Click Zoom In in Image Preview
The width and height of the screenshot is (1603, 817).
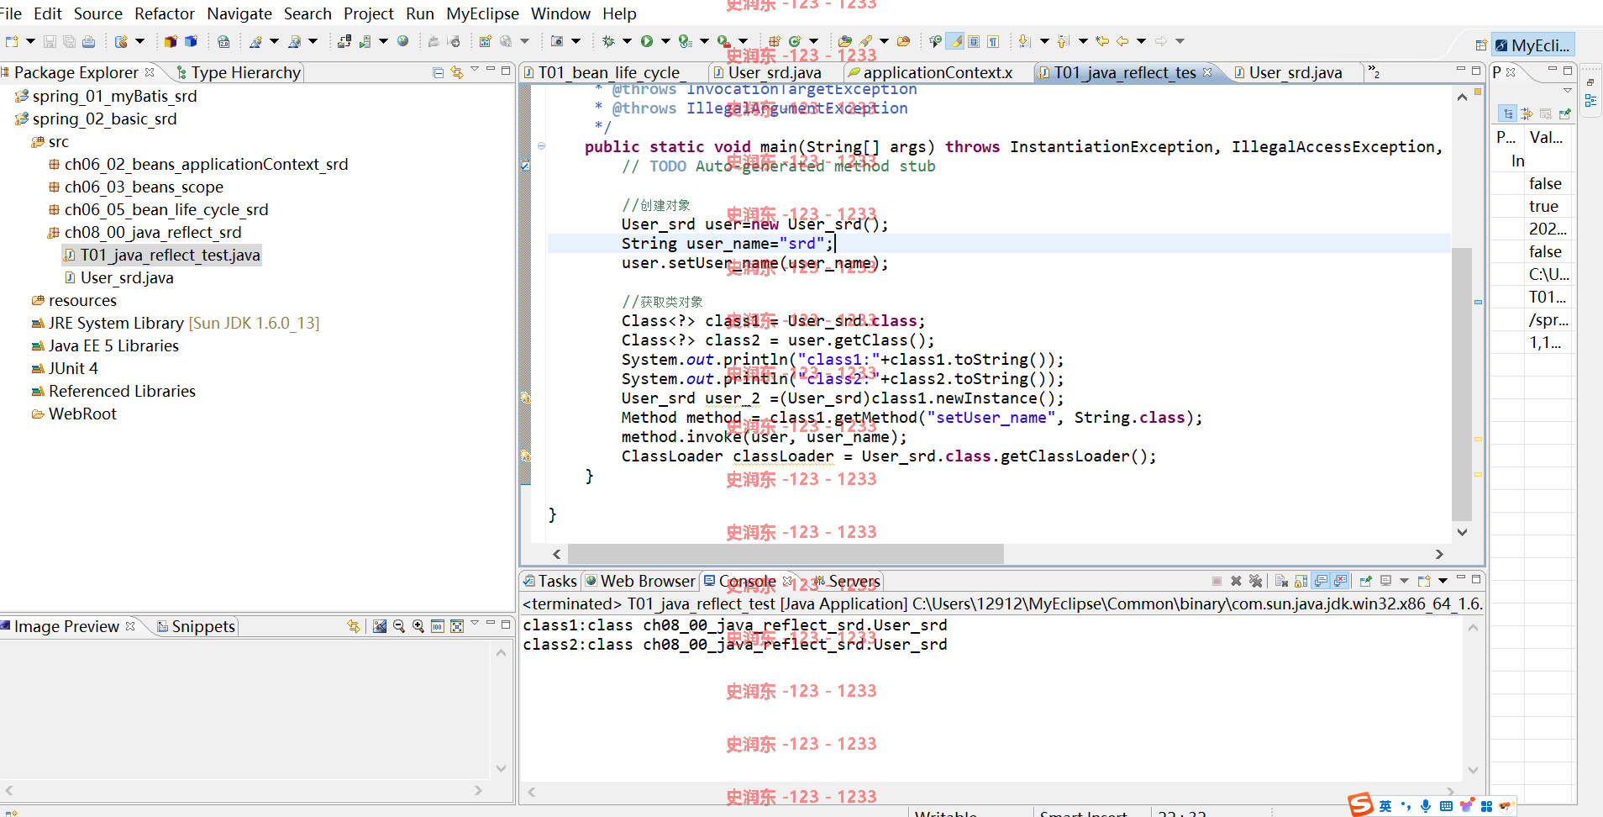tap(418, 626)
